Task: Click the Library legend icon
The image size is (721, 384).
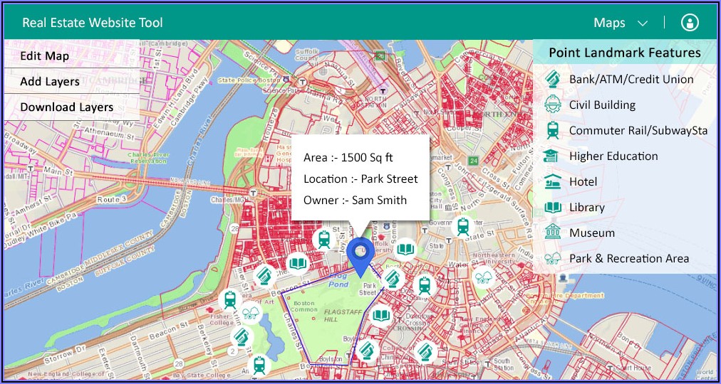Action: [552, 207]
